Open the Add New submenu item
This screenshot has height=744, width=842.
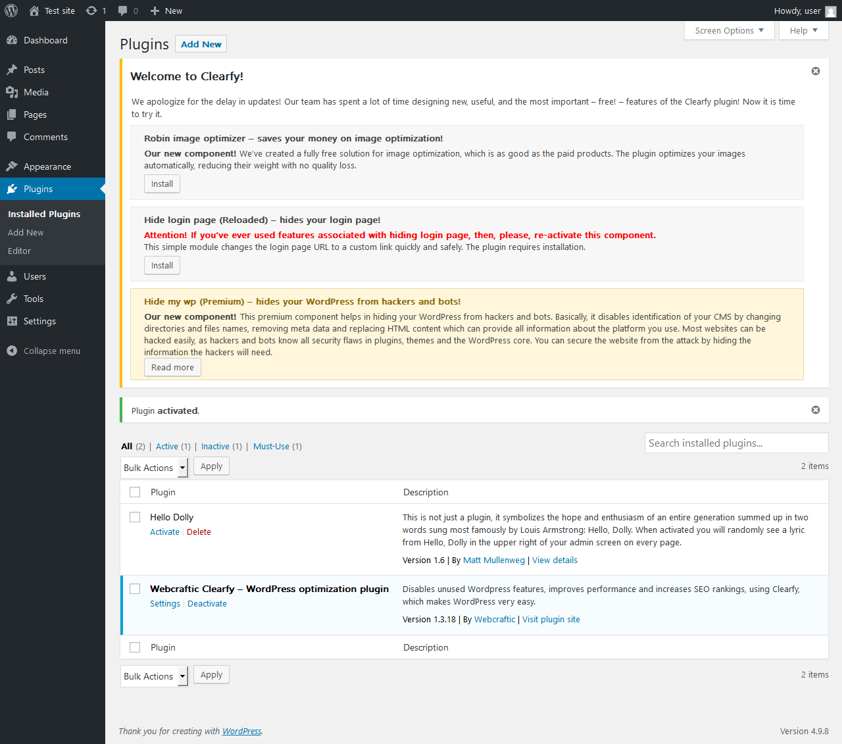(x=26, y=232)
